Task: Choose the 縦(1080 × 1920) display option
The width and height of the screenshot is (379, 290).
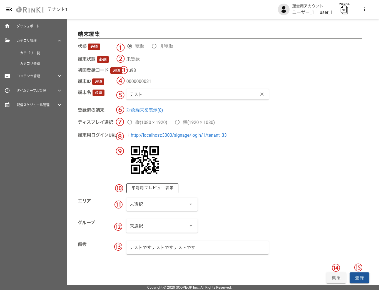Action: pyautogui.click(x=130, y=122)
